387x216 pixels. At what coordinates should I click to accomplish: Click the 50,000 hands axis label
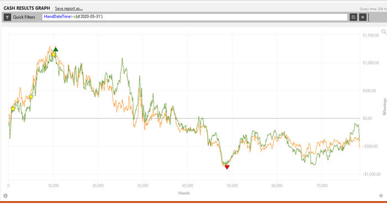(232, 186)
